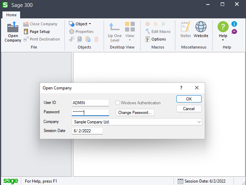Click the purple chat bubble icon
Screen dimensions: 246x185
[x=234, y=32]
